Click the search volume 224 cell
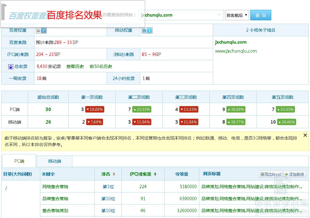The width and height of the screenshot is (310, 218). click(x=143, y=187)
